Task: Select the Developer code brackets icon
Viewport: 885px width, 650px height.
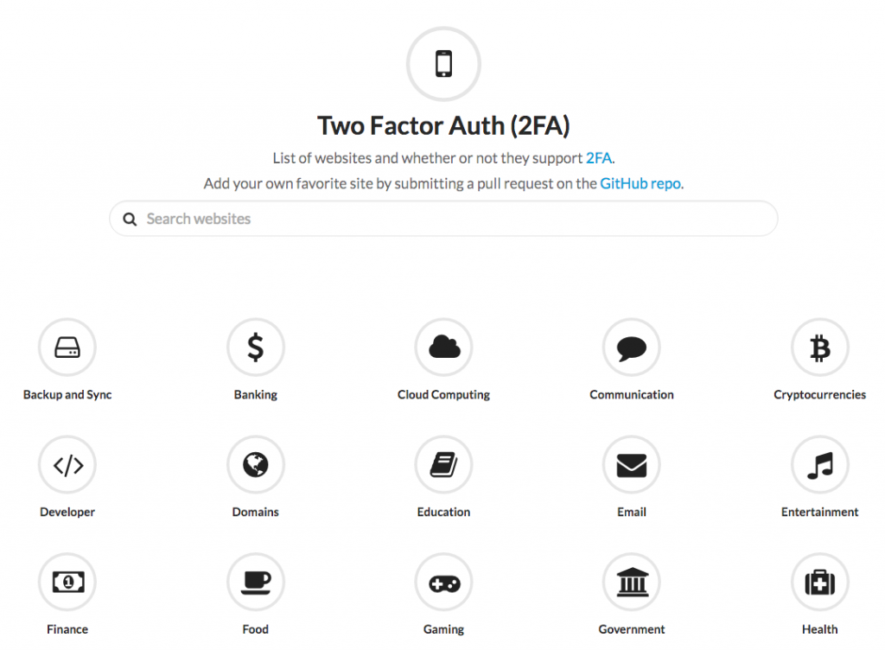Action: [x=67, y=465]
